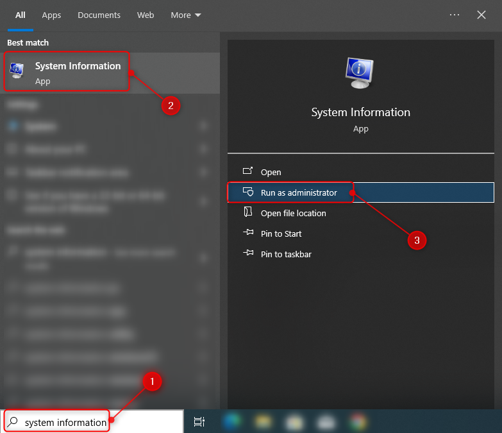Screen dimensions: 502x433
Task: Switch to the All tab
Action: click(20, 15)
